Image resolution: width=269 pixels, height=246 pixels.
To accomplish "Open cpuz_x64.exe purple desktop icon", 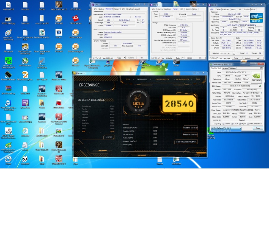I will (x=25, y=104).
